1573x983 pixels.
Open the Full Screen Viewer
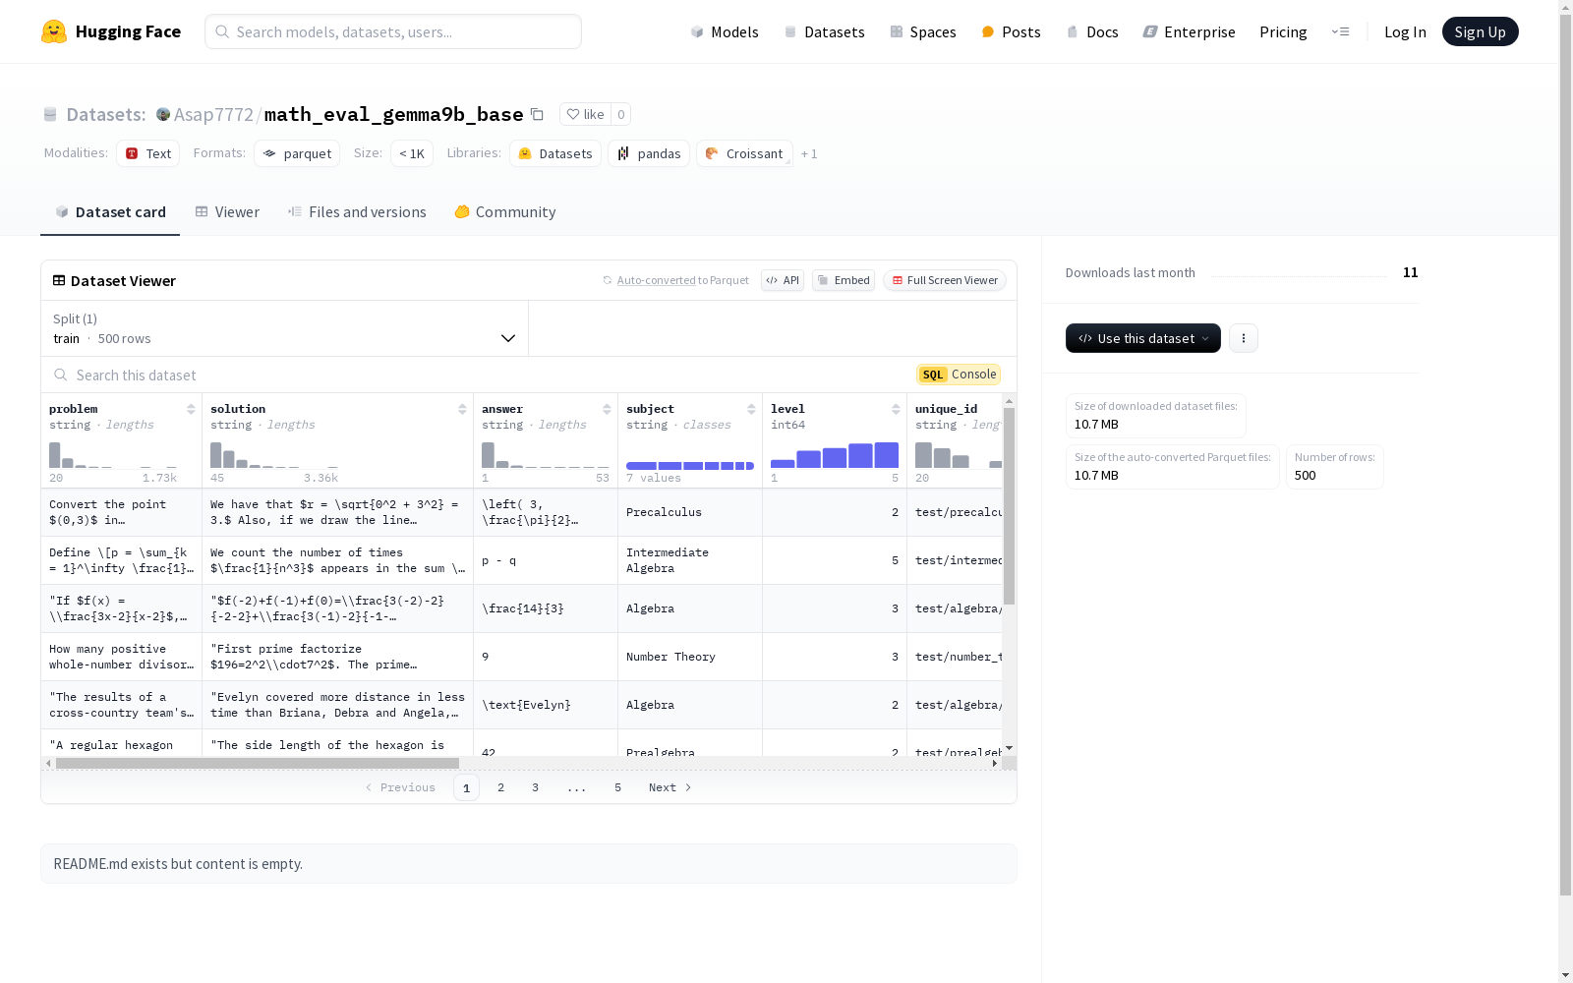[944, 280]
